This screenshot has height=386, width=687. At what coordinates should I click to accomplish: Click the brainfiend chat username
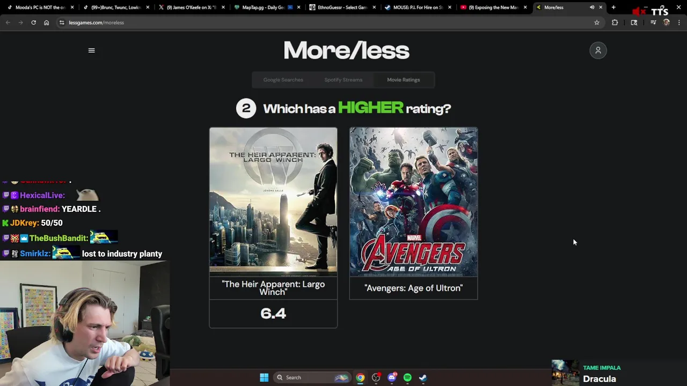[40, 209]
